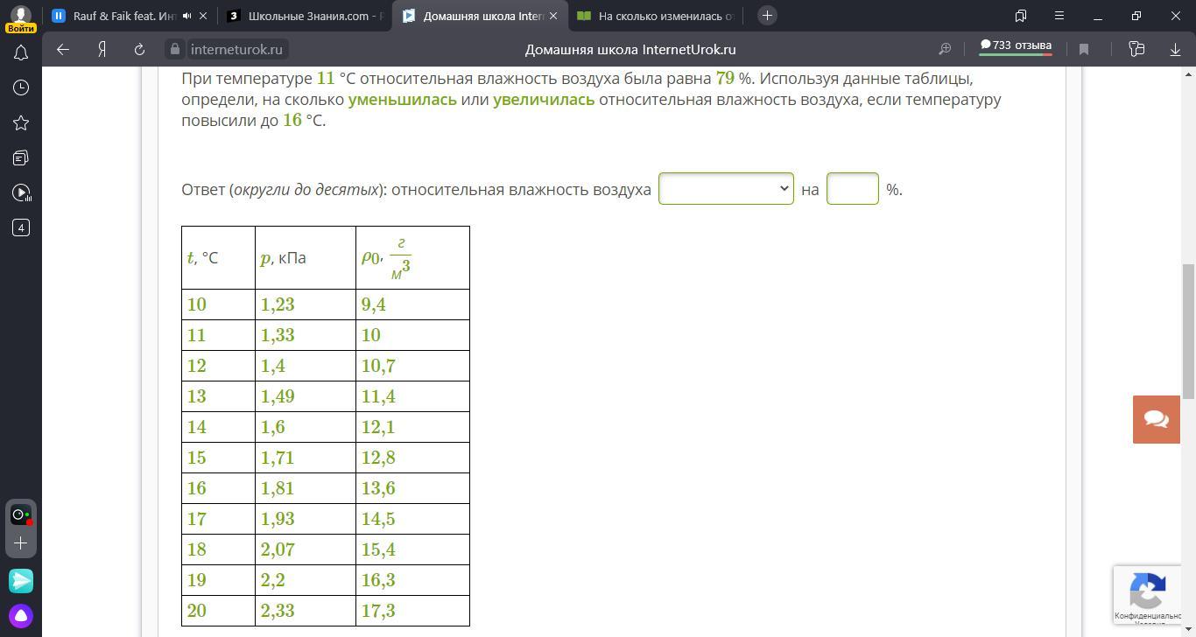Open bookmarks star in sidebar

[21, 122]
